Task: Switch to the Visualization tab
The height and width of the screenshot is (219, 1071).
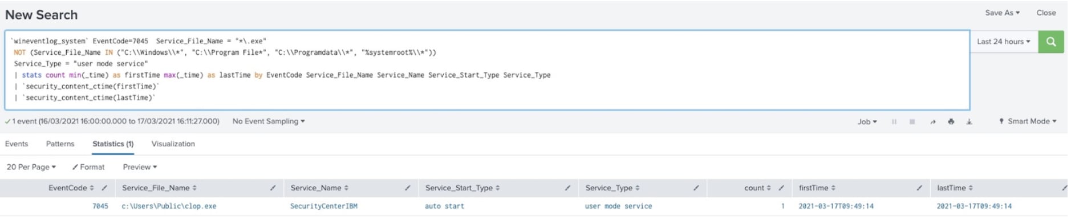Action: coord(173,144)
